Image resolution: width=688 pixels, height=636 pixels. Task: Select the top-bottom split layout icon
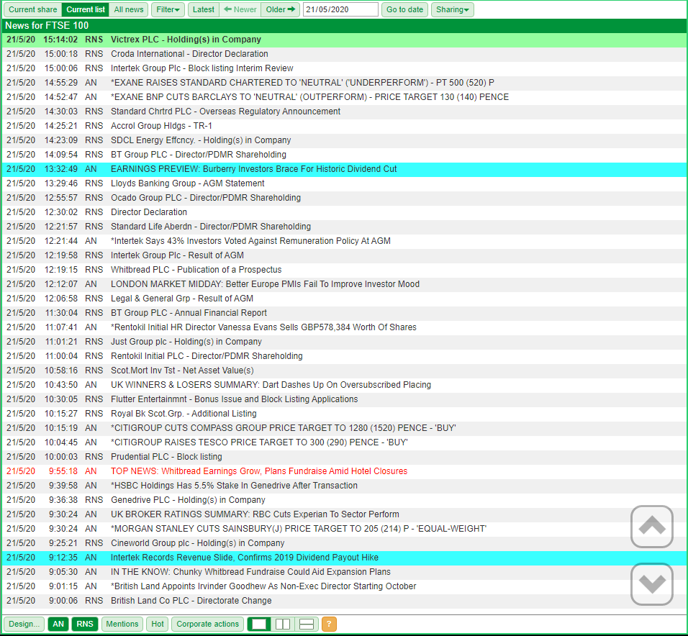click(x=307, y=624)
